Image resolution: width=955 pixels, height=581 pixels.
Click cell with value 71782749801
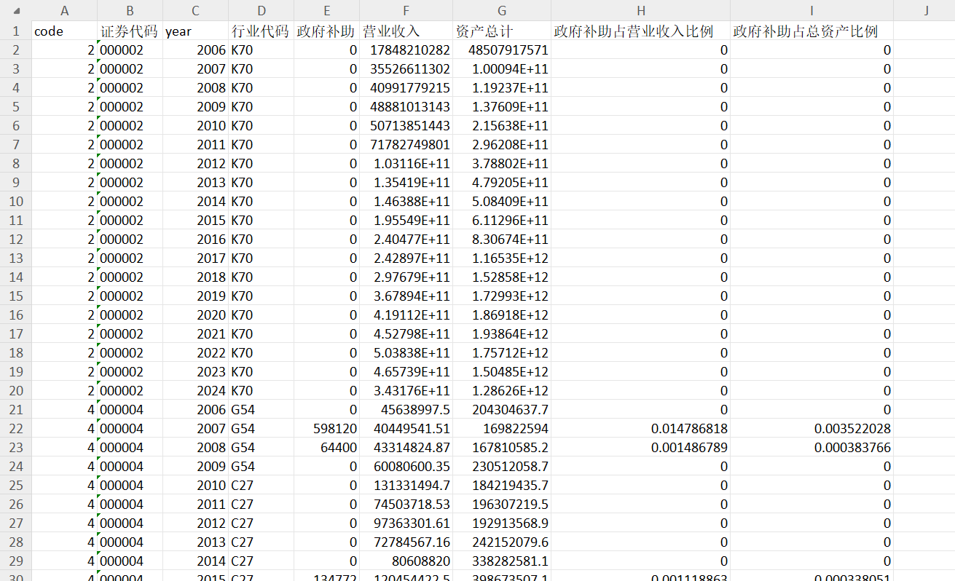click(406, 145)
